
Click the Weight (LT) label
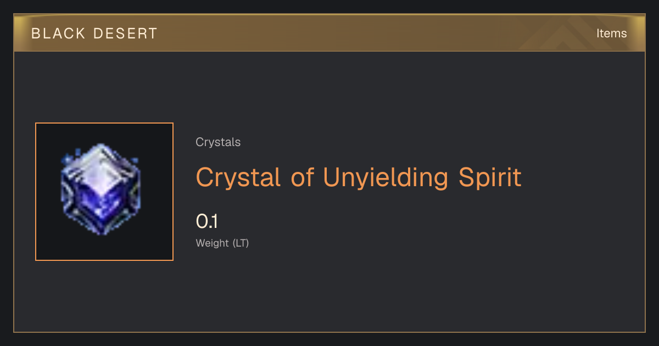[222, 243]
